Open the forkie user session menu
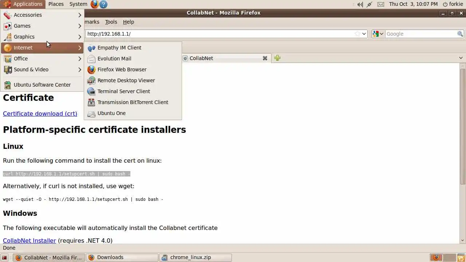466x262 pixels. [x=453, y=4]
